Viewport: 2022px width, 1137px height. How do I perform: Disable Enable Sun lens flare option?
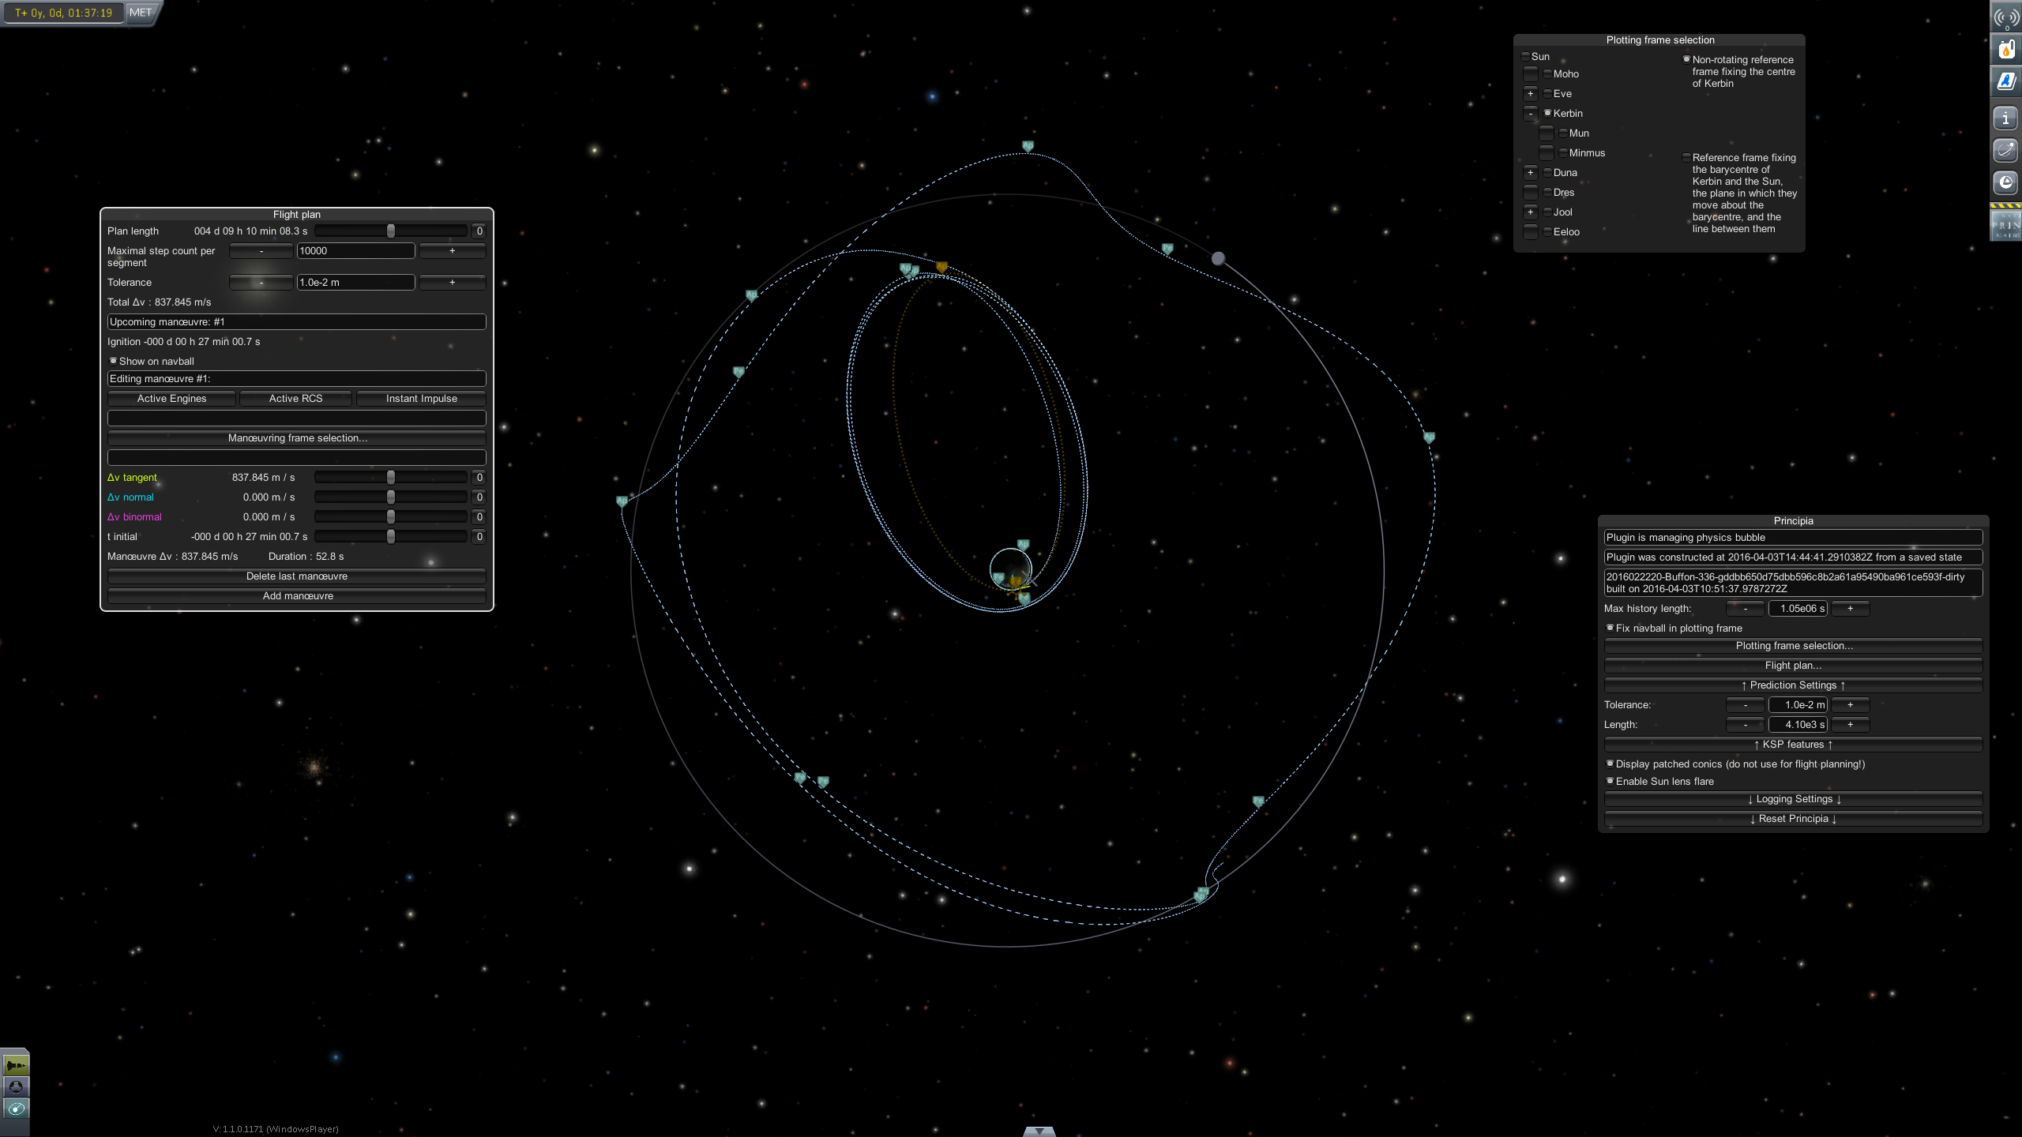[x=1610, y=781]
